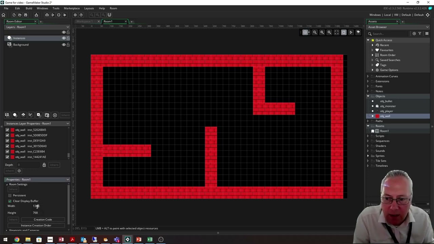
Task: Save the project with the floppy icon
Action: coord(25,15)
